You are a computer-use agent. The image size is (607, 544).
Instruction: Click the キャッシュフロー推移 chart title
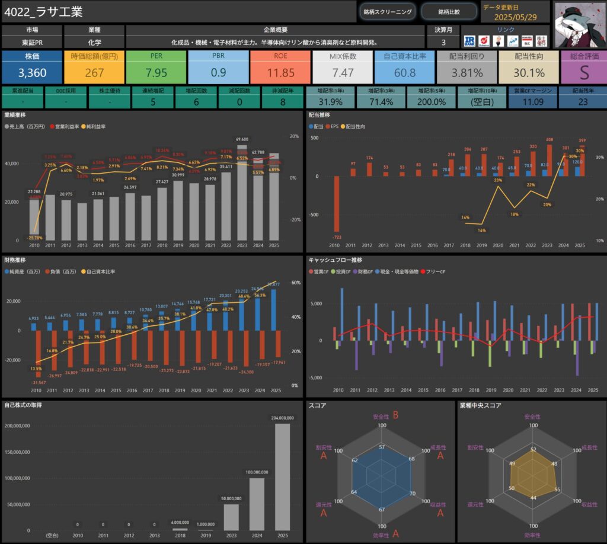(336, 260)
